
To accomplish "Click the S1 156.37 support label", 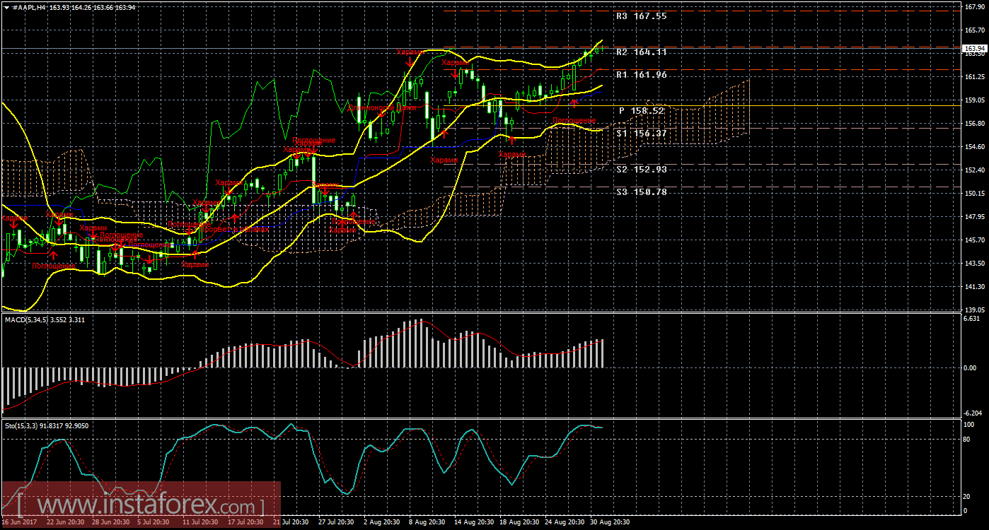I will tap(641, 134).
